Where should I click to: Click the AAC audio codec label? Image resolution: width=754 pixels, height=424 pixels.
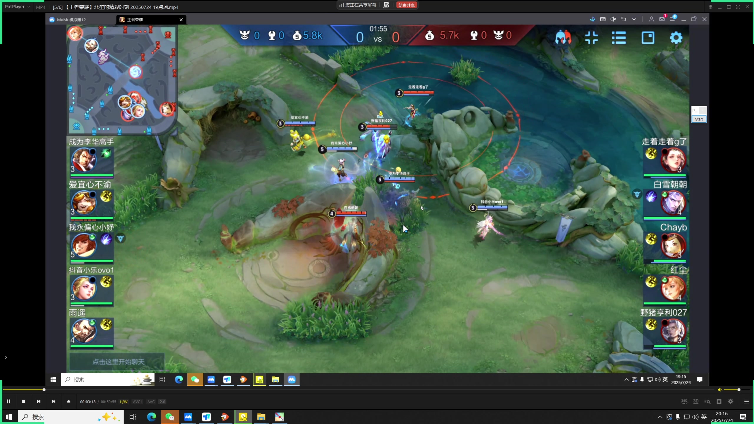point(151,402)
